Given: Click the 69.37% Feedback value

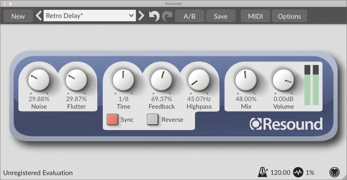Looking at the screenshot, I should coord(162,99).
